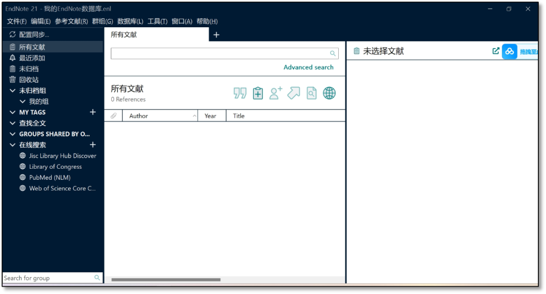This screenshot has height=294, width=546.
Task: Open the 群组(G) menu
Action: point(102,21)
